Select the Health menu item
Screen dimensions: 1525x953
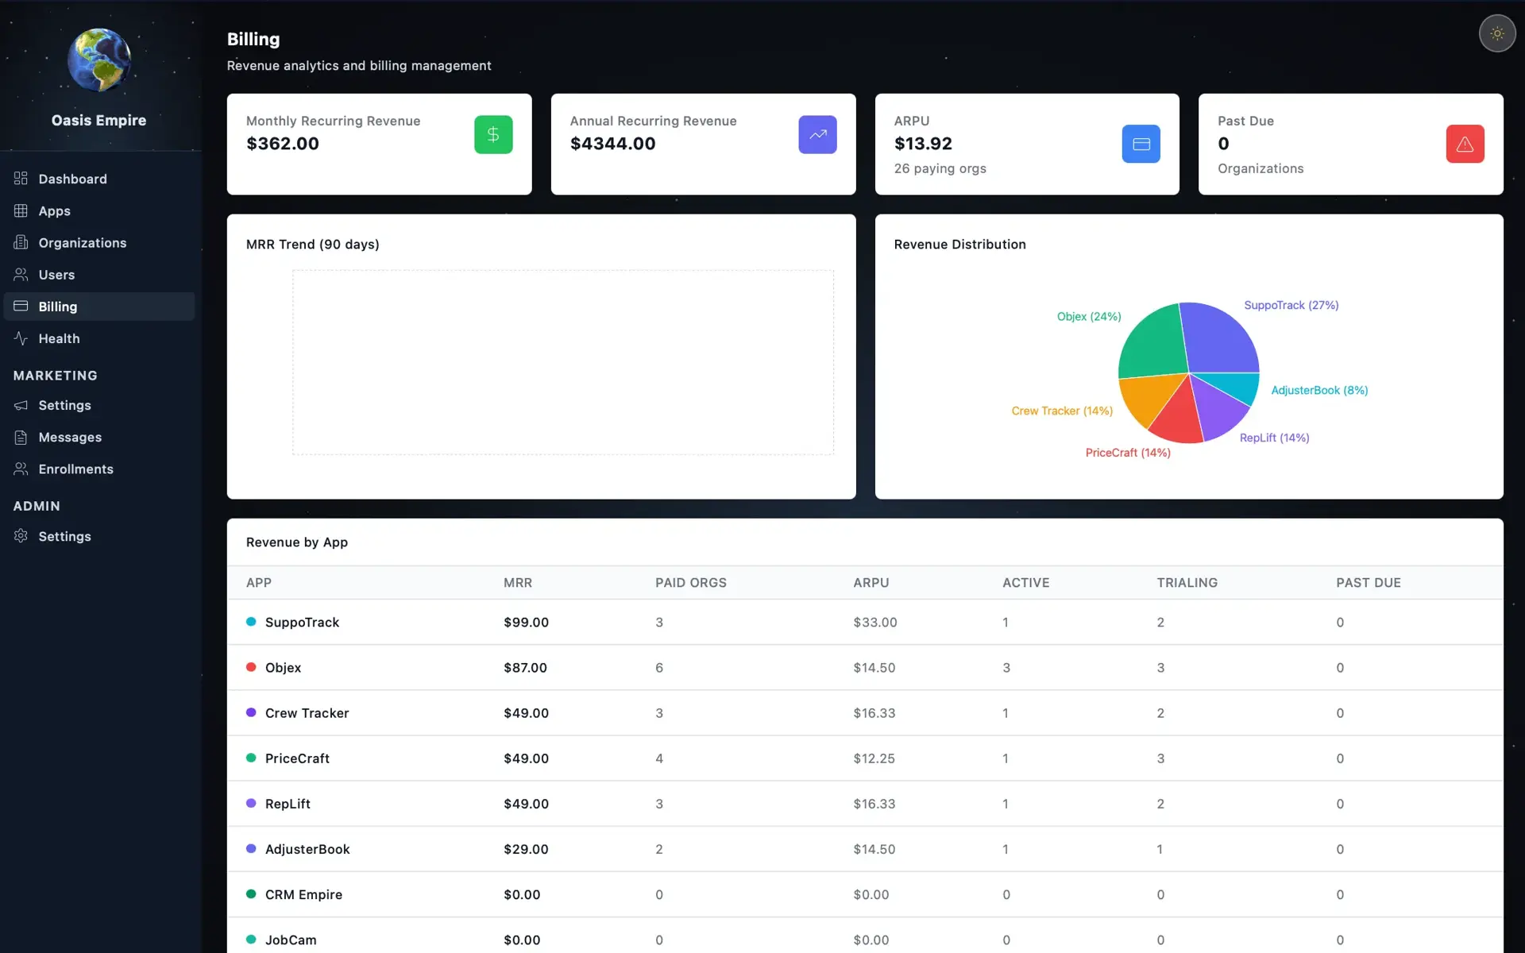tap(99, 338)
